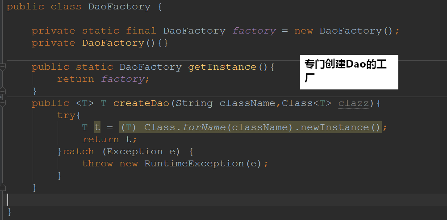The height and width of the screenshot is (220, 447).
Task: Click the createDao method name
Action: pos(141,103)
